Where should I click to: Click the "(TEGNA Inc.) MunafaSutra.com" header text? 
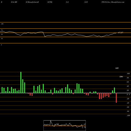point(113,2)
